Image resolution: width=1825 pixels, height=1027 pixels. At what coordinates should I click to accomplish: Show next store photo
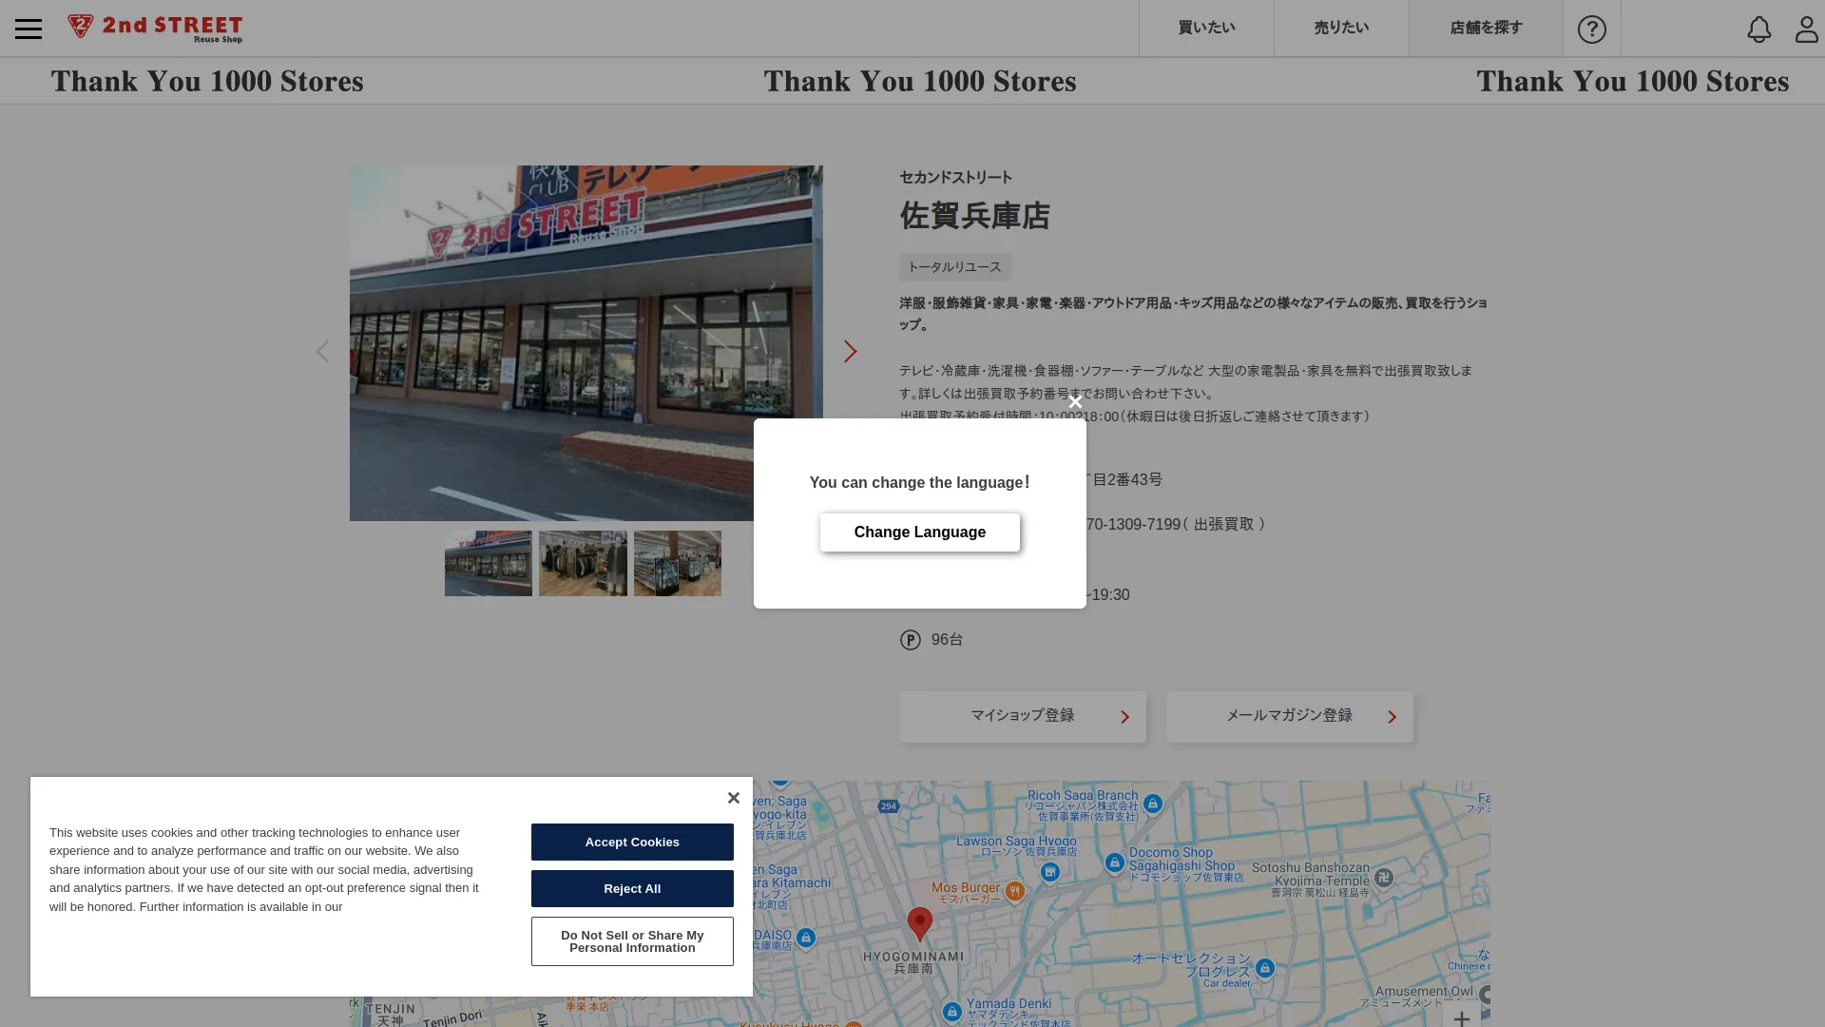(x=850, y=352)
